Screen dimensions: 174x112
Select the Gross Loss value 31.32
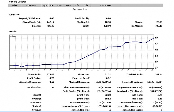pyautogui.click(x=108, y=74)
